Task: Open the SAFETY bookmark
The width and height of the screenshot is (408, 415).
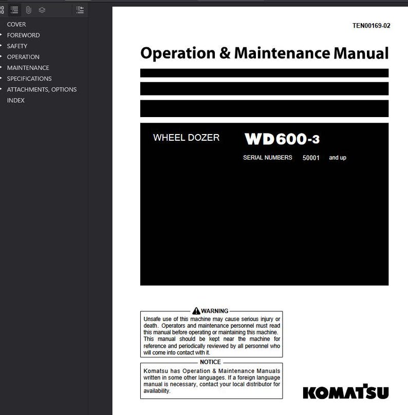Action: [17, 46]
